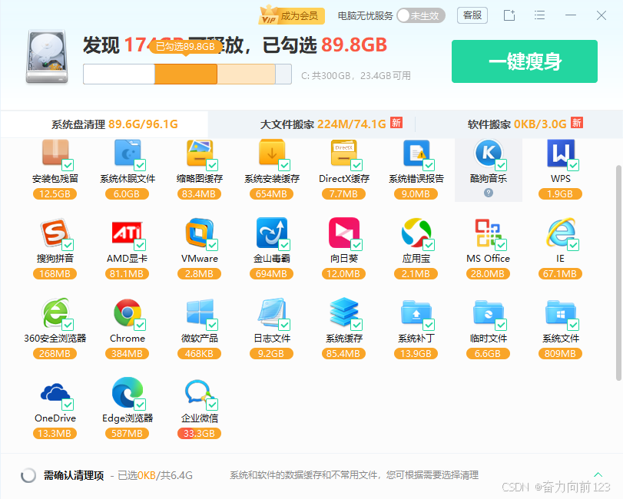623x499 pixels.
Task: Click the 33.3GB size badge of 企业微信
Action: click(199, 434)
